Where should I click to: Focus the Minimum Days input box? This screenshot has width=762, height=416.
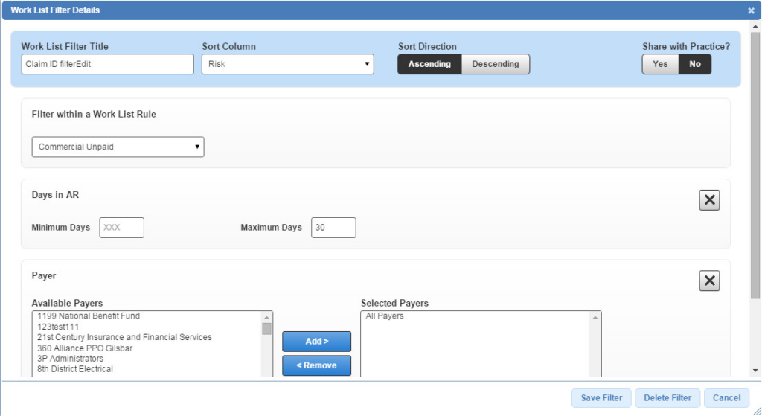point(121,228)
